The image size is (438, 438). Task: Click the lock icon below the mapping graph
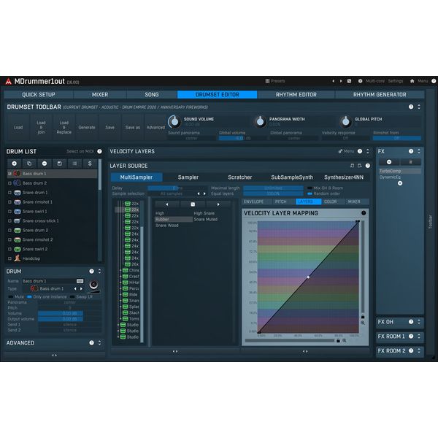click(x=338, y=340)
